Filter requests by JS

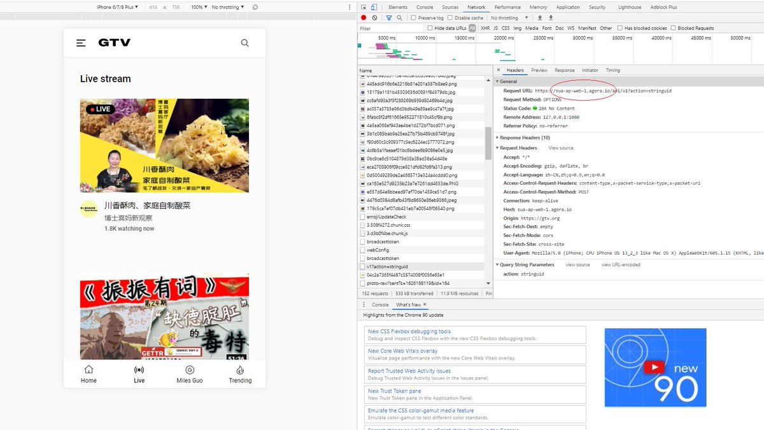click(x=496, y=28)
